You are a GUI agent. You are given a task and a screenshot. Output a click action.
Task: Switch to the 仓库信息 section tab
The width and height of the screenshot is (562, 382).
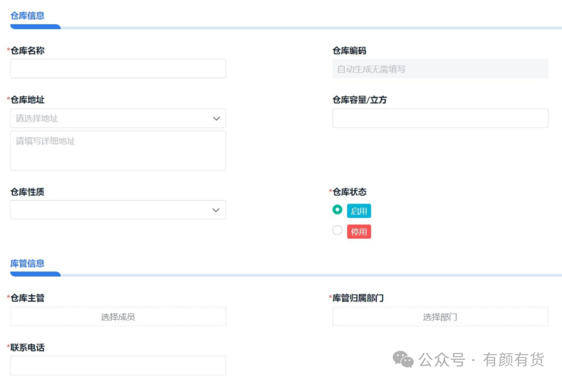(27, 16)
